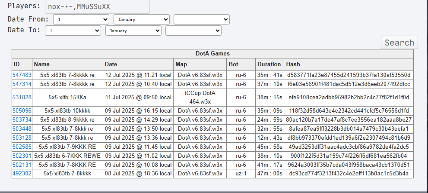Open game ID 505096 link
Viewport: 428px width, 193px height.
[x=22, y=110]
